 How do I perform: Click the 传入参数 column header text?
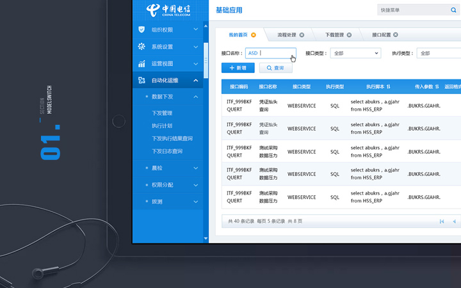[x=424, y=86]
